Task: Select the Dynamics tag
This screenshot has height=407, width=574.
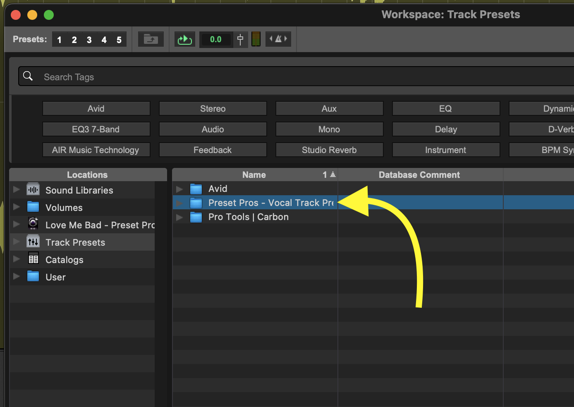Action: [x=542, y=108]
